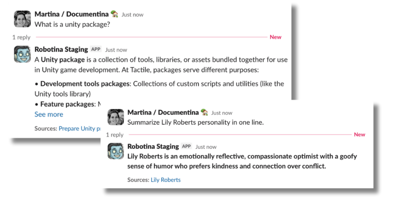Click Just now timestamp on Lily Roberts summary reply
This screenshot has height=199, width=396.
coord(206,147)
